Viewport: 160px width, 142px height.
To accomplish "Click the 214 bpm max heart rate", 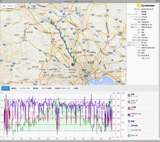I will click(x=145, y=40).
